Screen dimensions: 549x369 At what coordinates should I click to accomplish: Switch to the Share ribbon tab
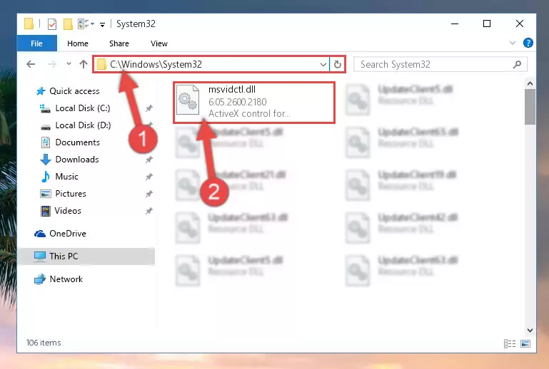point(119,43)
